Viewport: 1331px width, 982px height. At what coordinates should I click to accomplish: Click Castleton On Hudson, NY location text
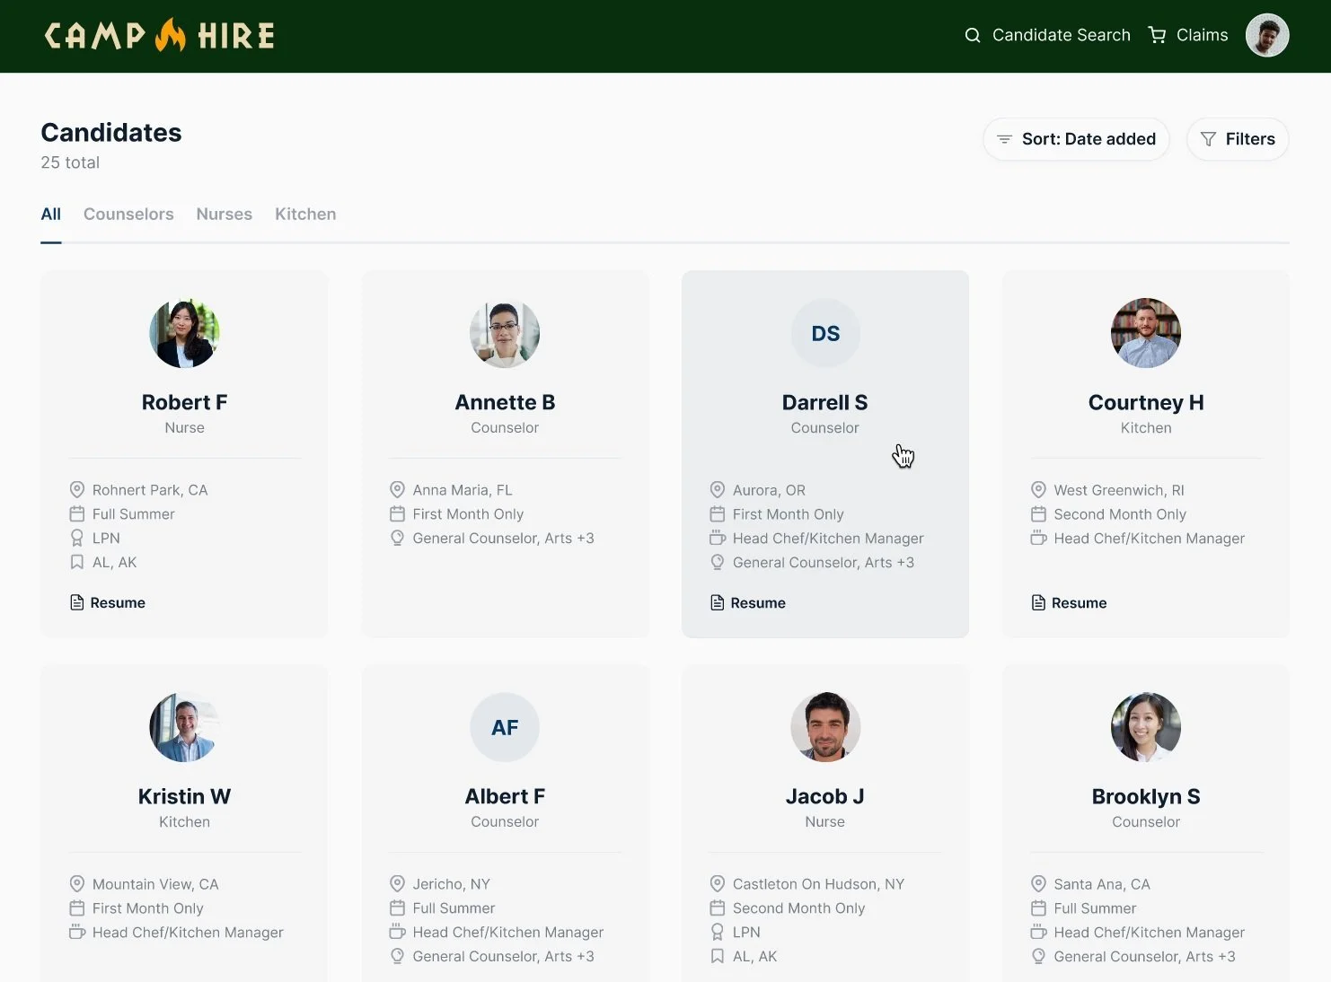(818, 884)
